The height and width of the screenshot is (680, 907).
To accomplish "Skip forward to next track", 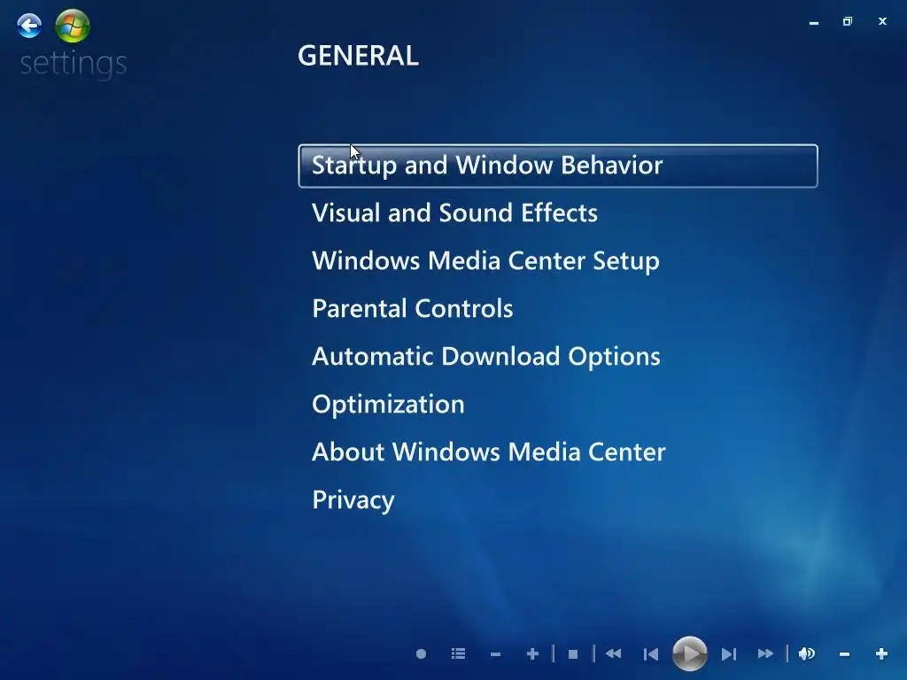I will [729, 654].
